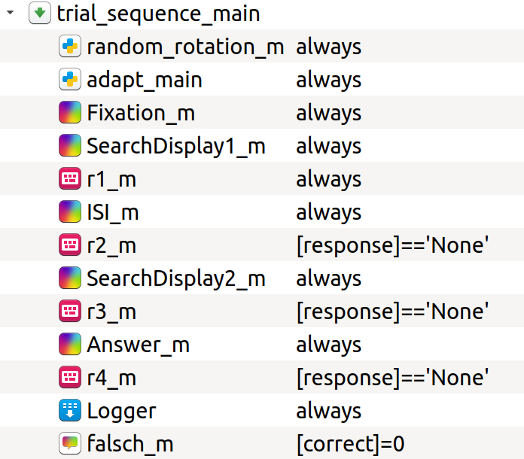
Task: Click the green sequence icon for trial_sequence_main
Action: 40,13
